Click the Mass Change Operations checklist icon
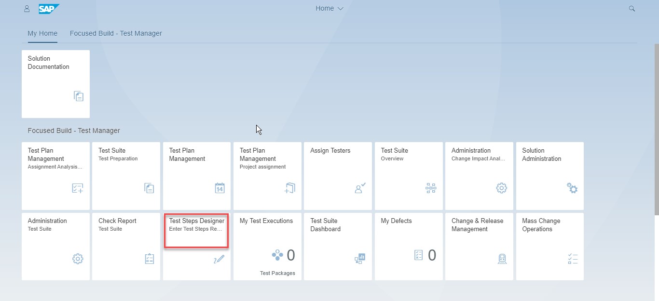The width and height of the screenshot is (659, 301). [573, 259]
